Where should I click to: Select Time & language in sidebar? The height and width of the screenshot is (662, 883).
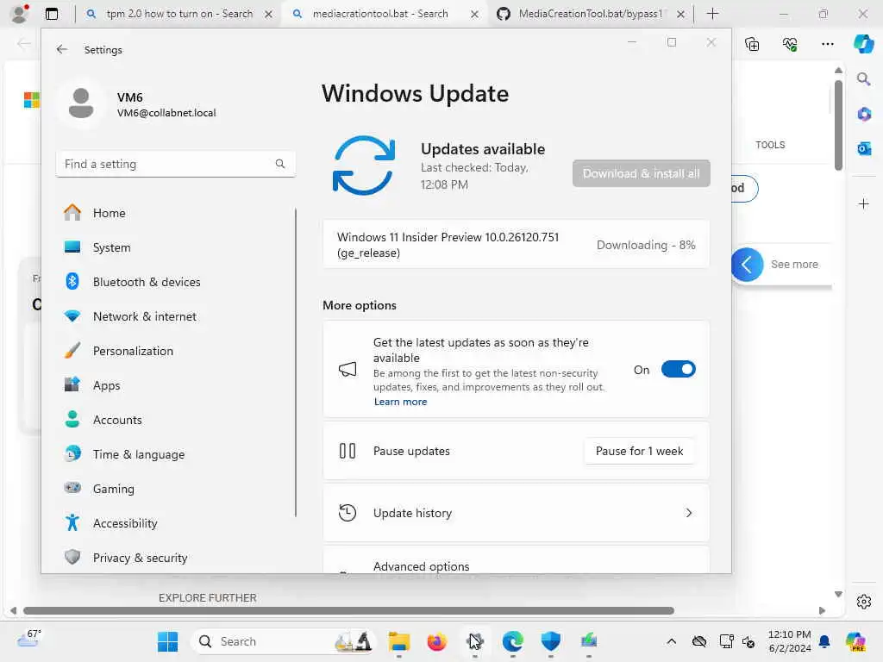[x=176, y=454]
